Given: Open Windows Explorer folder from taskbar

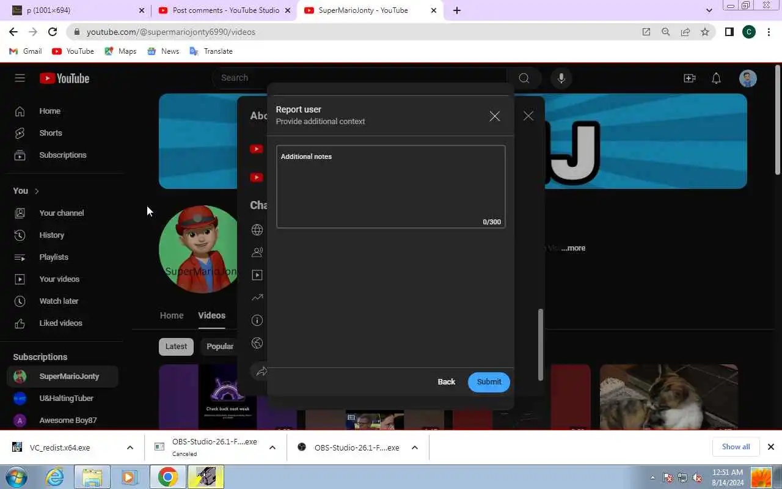Looking at the screenshot, I should pyautogui.click(x=92, y=477).
